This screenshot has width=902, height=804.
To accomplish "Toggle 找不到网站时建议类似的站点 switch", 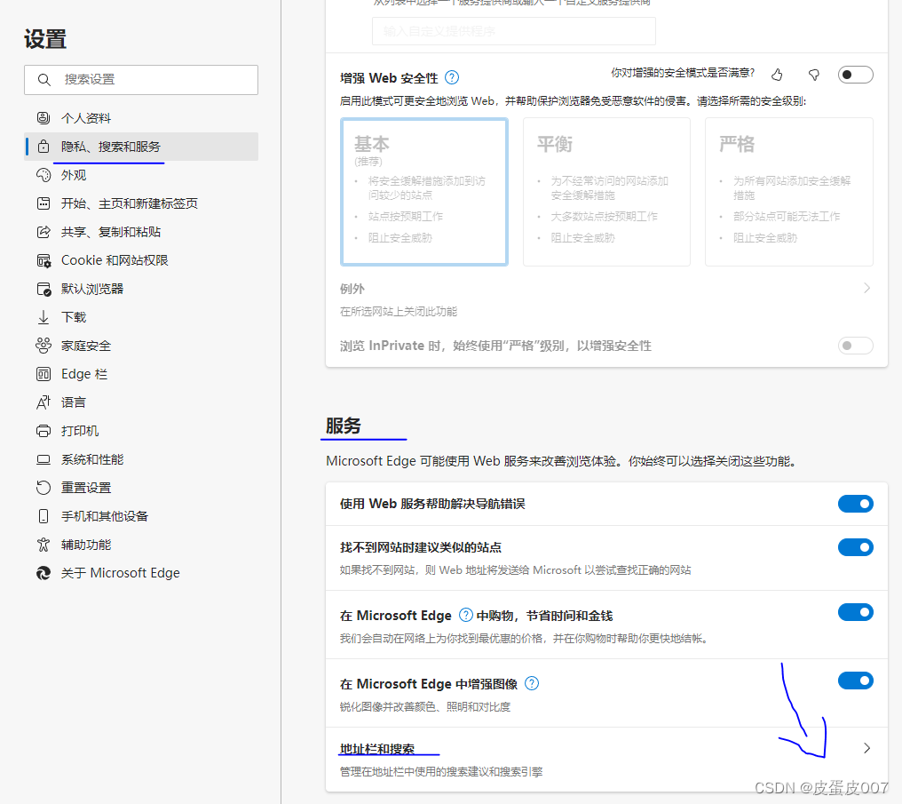I will pos(856,546).
